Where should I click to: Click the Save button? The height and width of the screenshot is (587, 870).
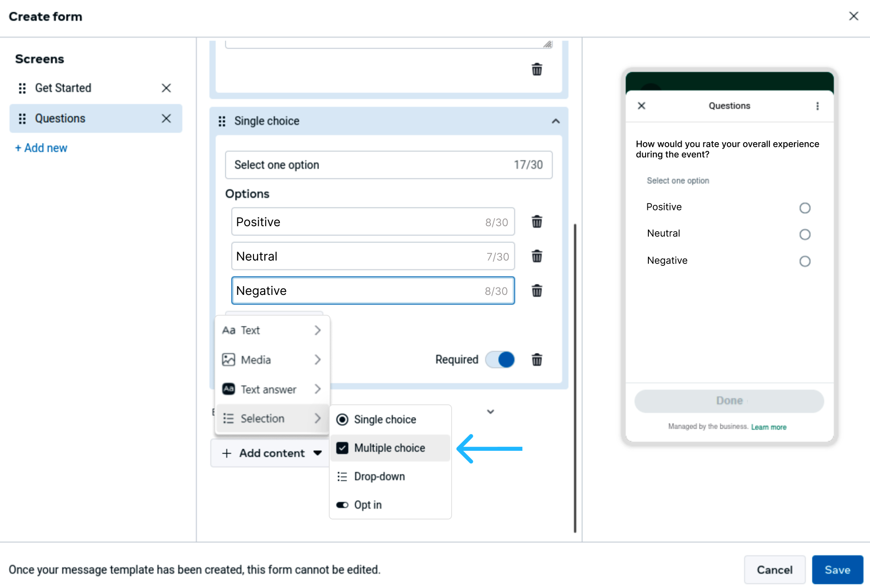[837, 570]
